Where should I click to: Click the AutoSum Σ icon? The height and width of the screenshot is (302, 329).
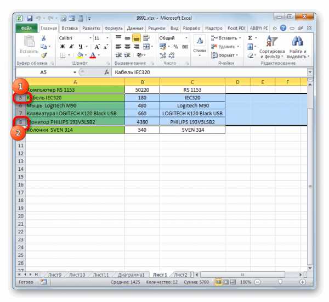coord(250,38)
